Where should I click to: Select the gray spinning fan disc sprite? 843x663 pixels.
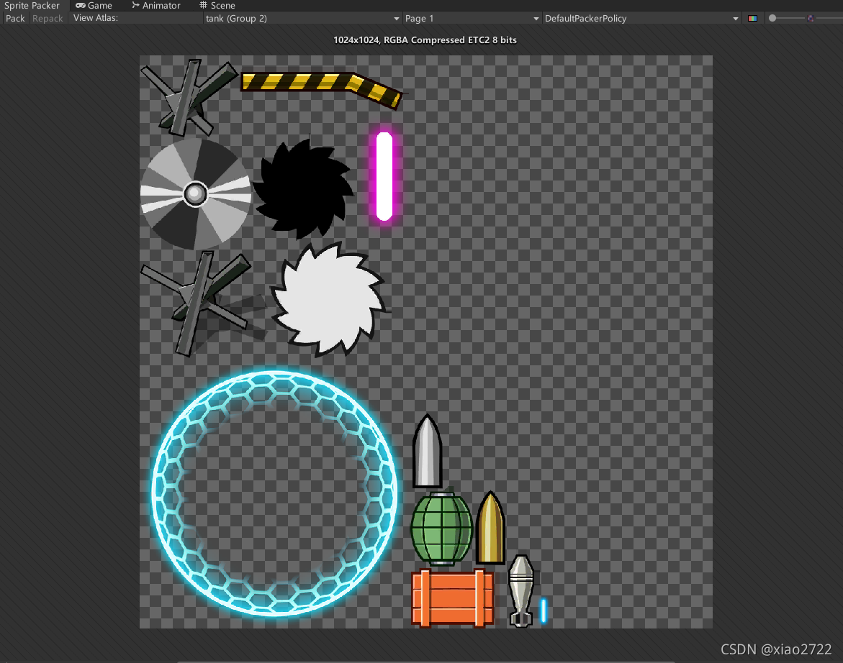pos(196,194)
